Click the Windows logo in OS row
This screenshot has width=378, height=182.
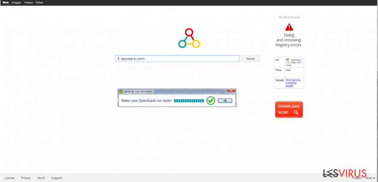coord(288,59)
